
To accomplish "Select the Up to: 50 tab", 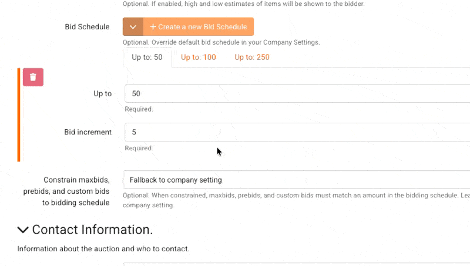I will point(147,57).
